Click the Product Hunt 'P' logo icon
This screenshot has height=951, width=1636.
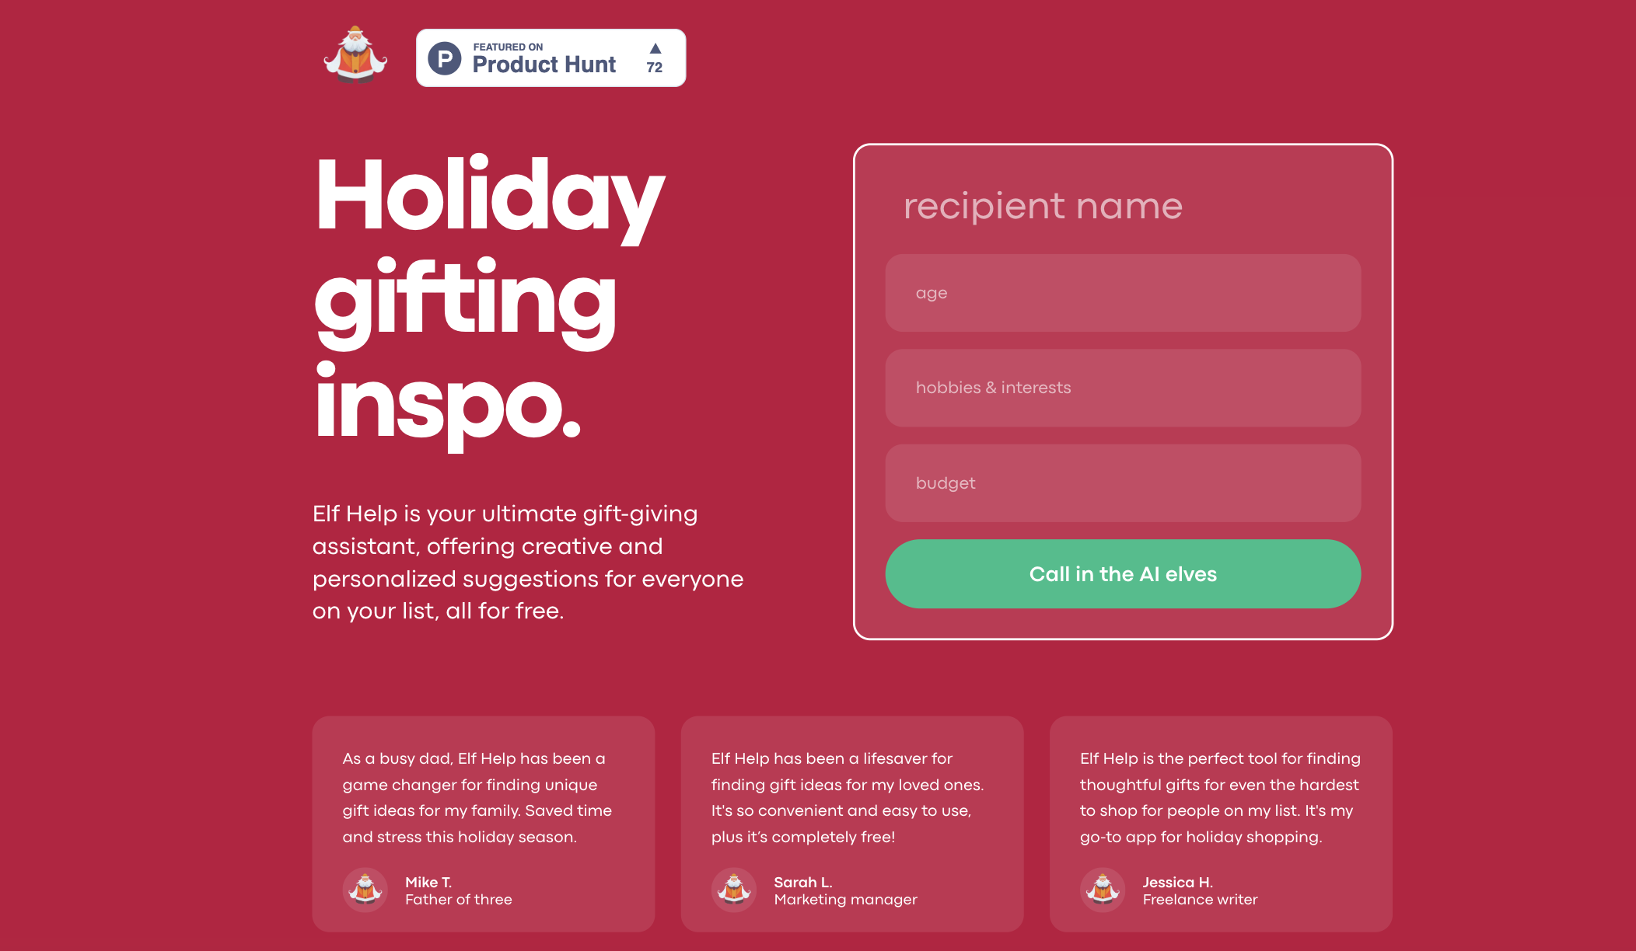[x=446, y=57]
